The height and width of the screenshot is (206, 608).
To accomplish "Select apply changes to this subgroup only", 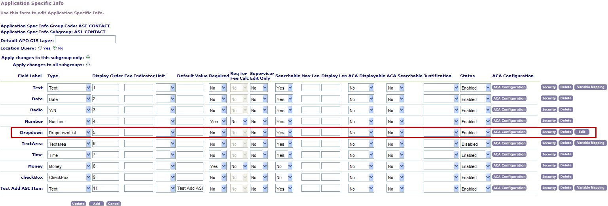I will [x=88, y=57].
